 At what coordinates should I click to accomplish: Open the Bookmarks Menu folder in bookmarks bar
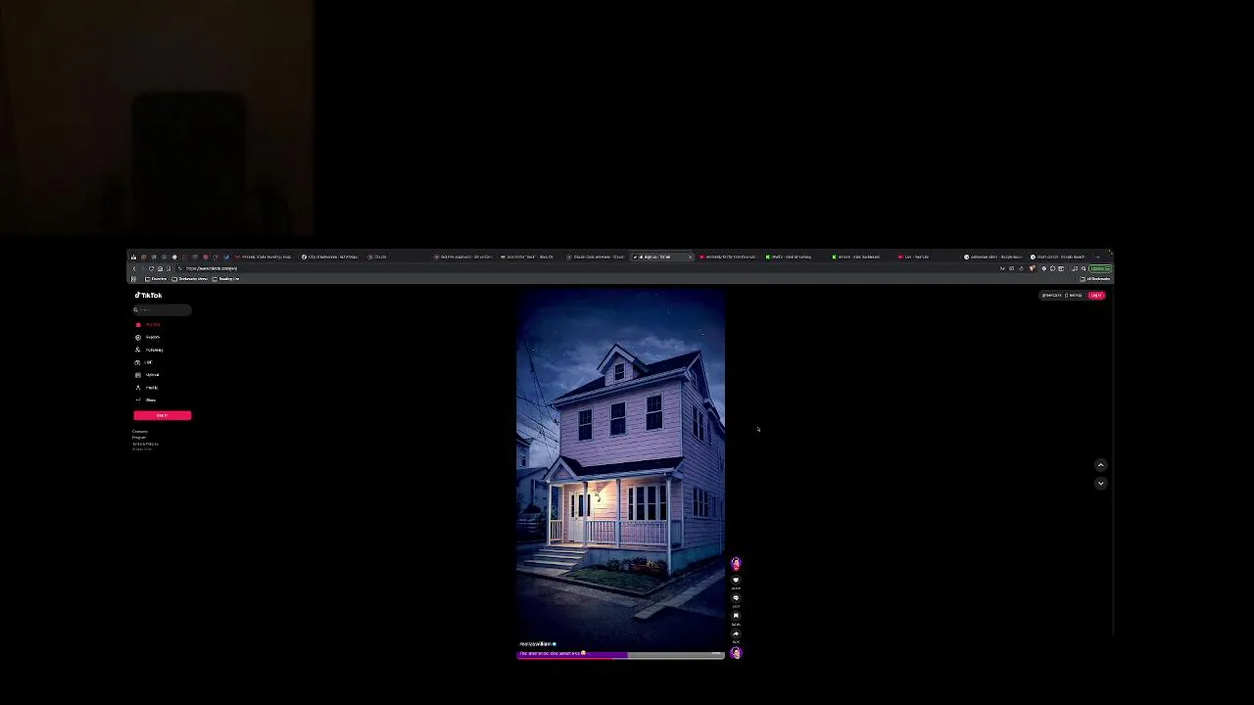[189, 279]
